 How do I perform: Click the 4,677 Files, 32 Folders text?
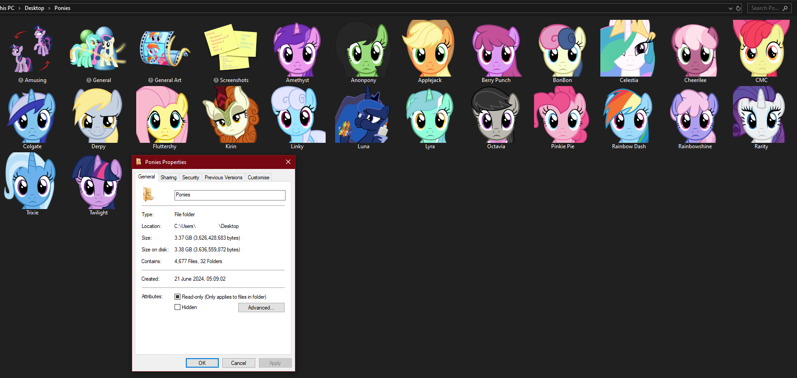click(x=198, y=261)
